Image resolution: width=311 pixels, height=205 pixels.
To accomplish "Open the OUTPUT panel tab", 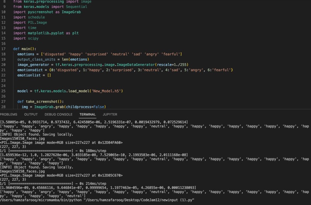I will pyautogui.click(x=31, y=114).
